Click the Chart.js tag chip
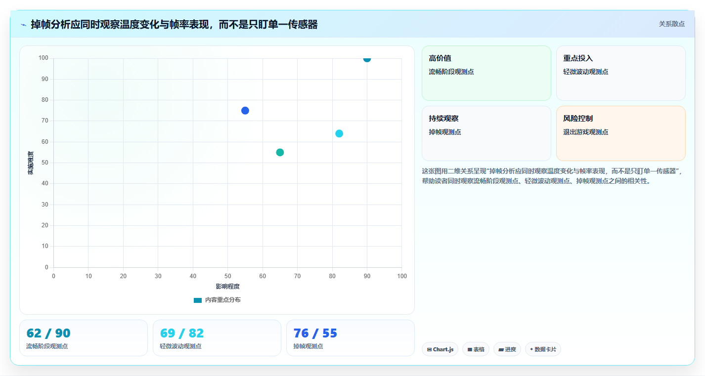Viewport: 705px width, 376px height. [440, 349]
